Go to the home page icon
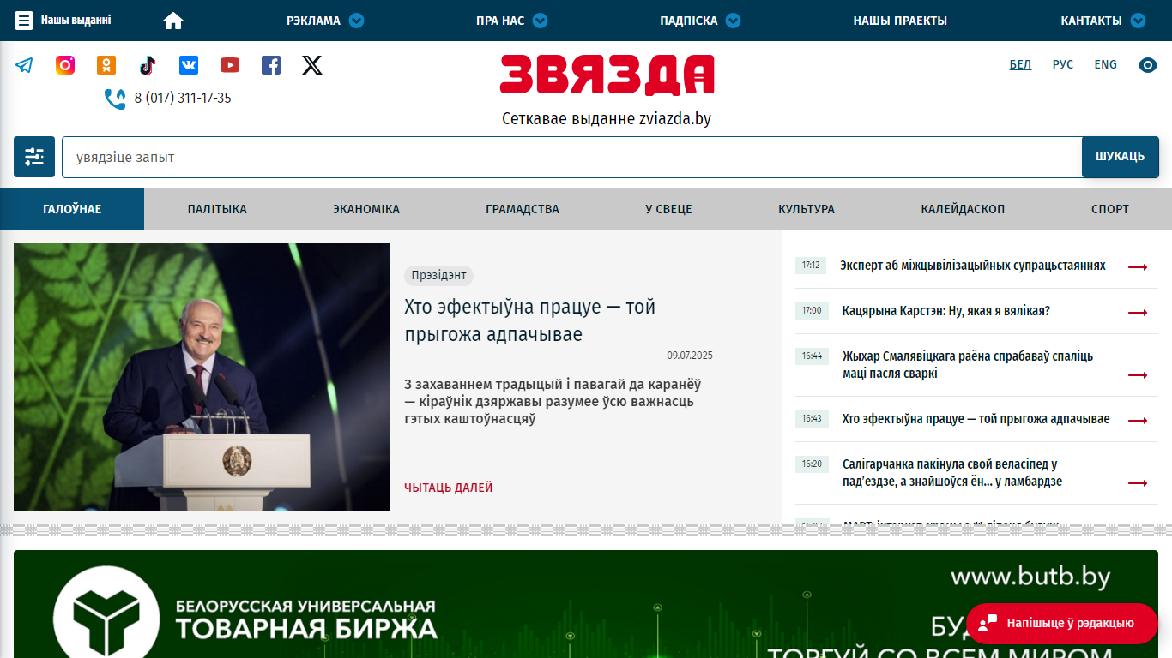1172x658 pixels. 173,21
